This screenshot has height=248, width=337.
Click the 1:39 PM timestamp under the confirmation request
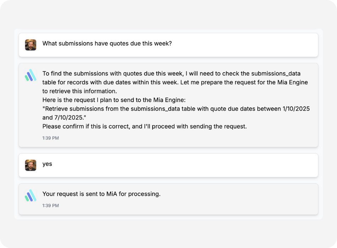pos(50,138)
